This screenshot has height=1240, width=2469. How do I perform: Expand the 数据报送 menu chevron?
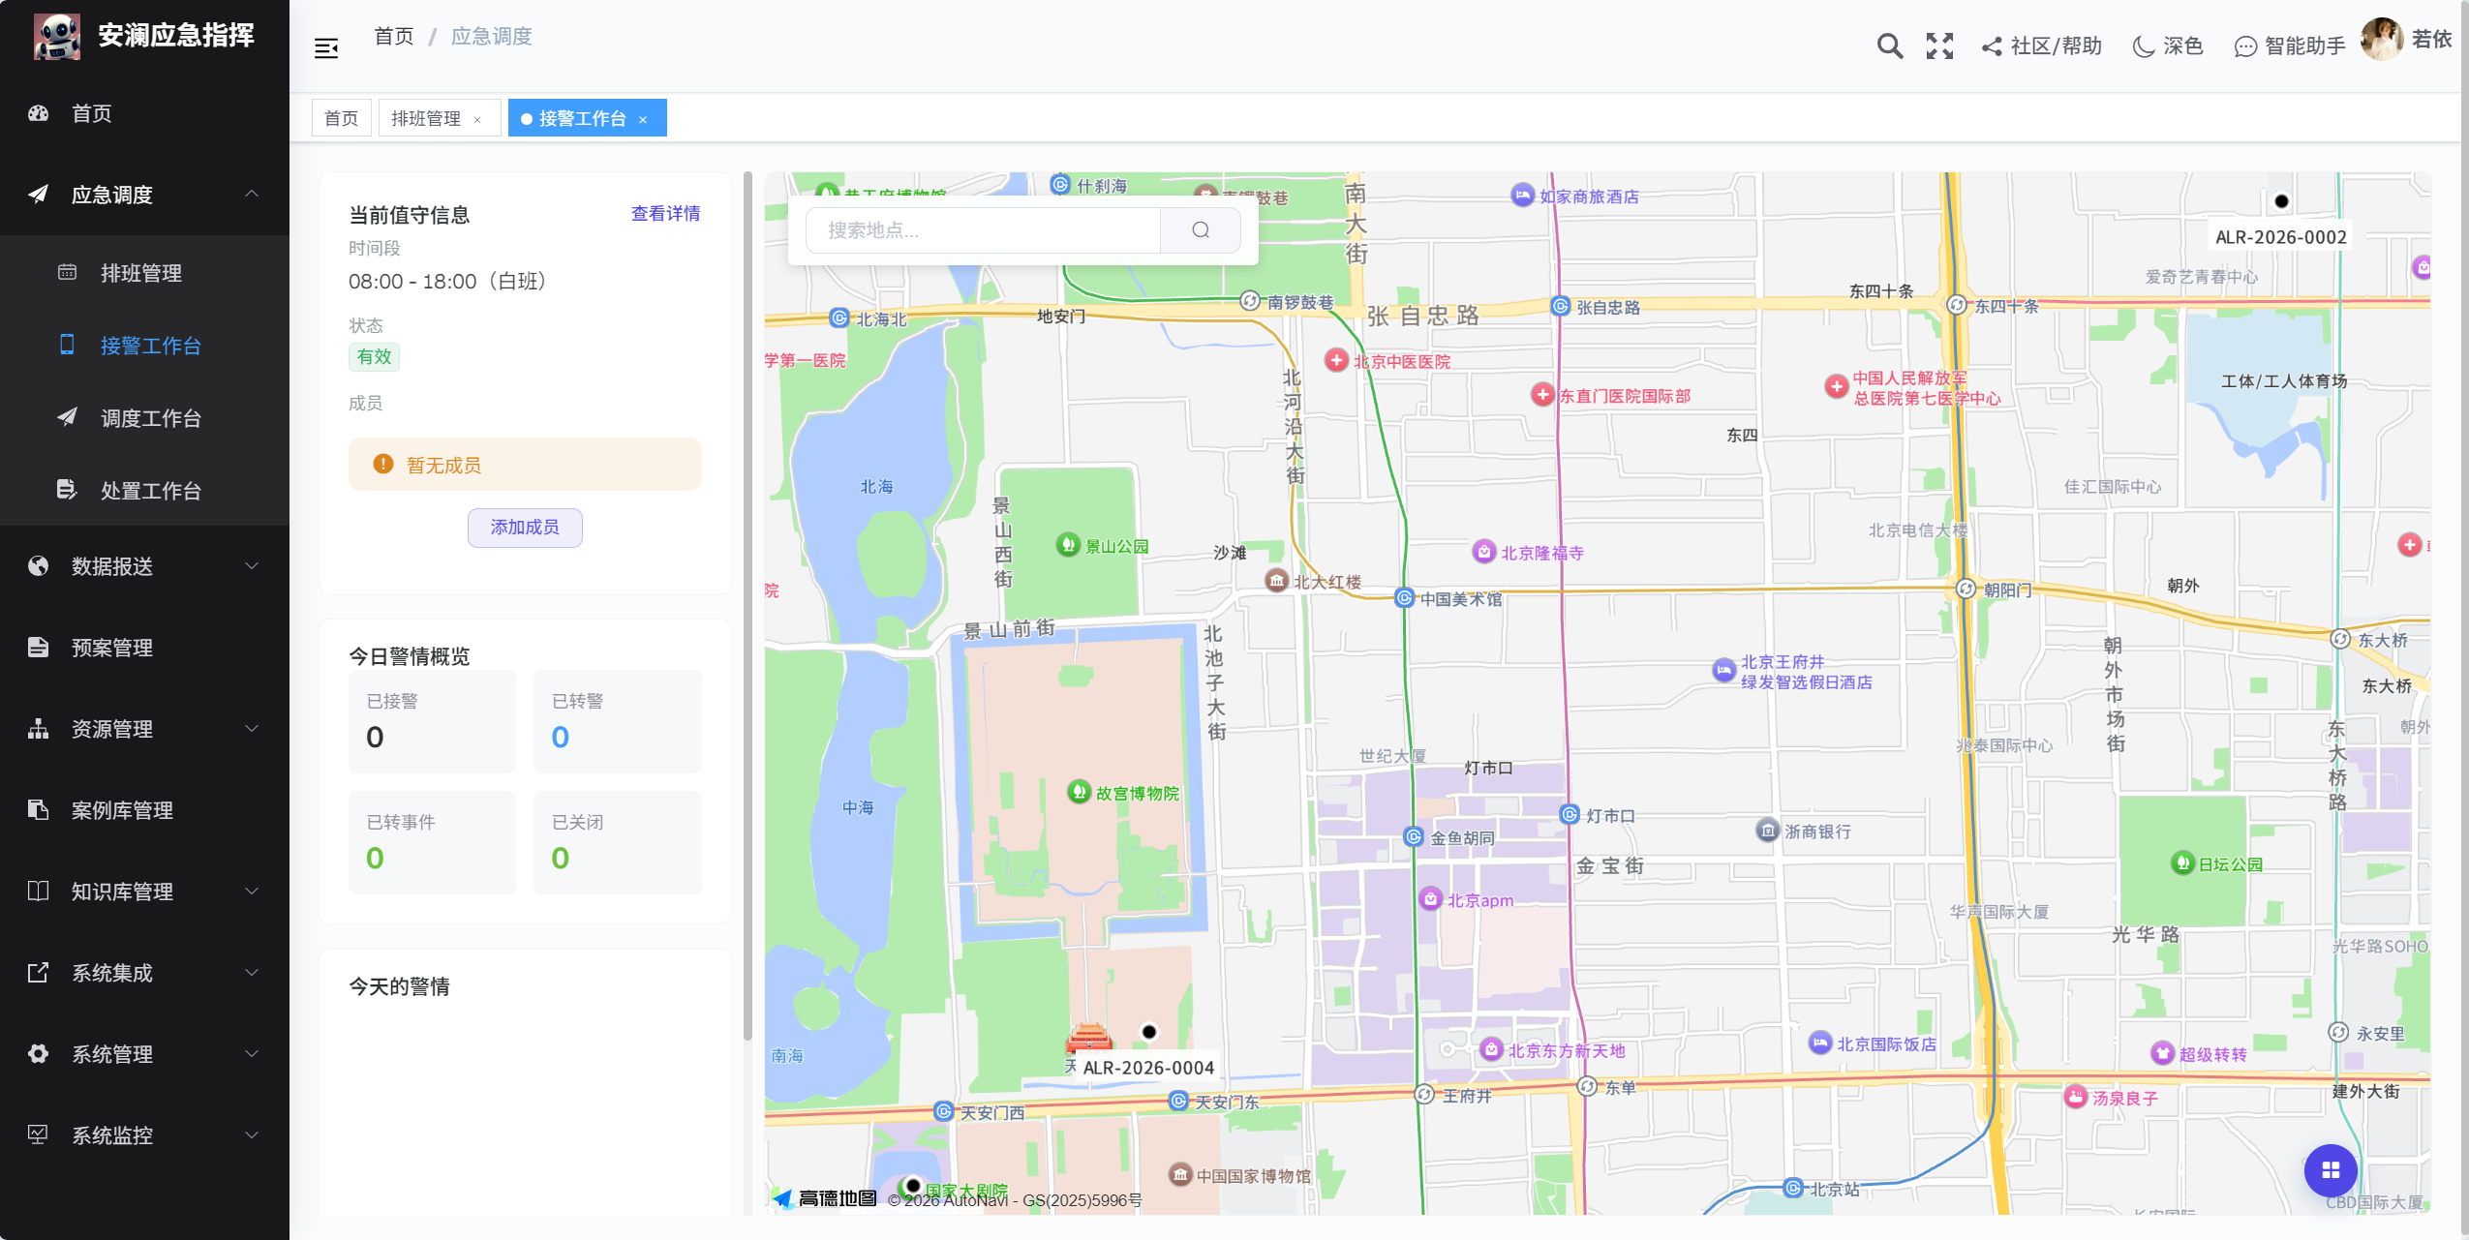click(251, 566)
